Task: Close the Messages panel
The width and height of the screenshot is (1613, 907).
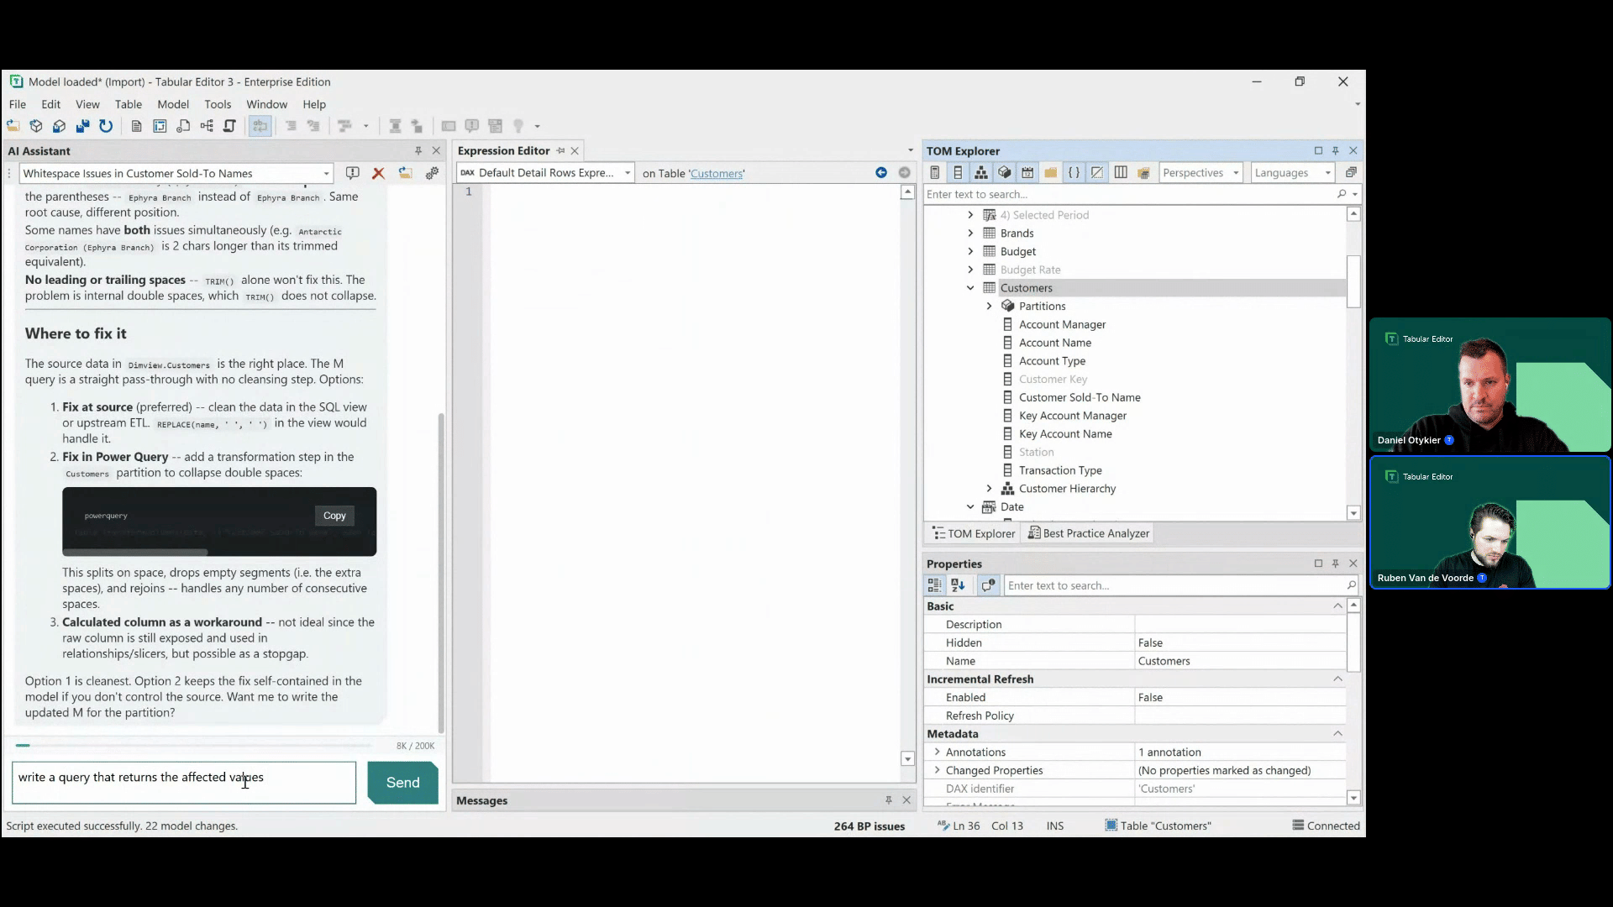Action: pyautogui.click(x=906, y=800)
